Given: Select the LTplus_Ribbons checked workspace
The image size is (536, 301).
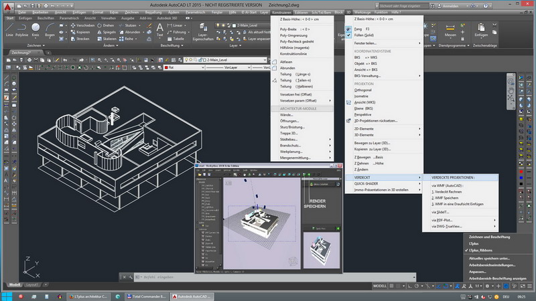Looking at the screenshot, I should (481, 249).
